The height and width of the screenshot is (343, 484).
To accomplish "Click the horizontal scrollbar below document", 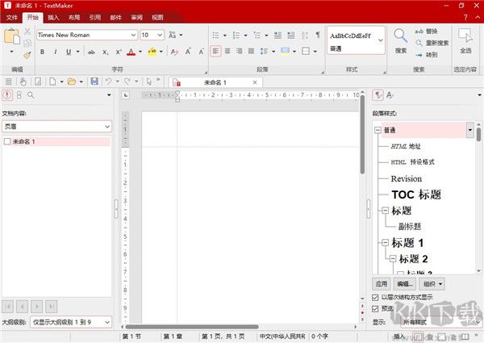I will (x=192, y=327).
